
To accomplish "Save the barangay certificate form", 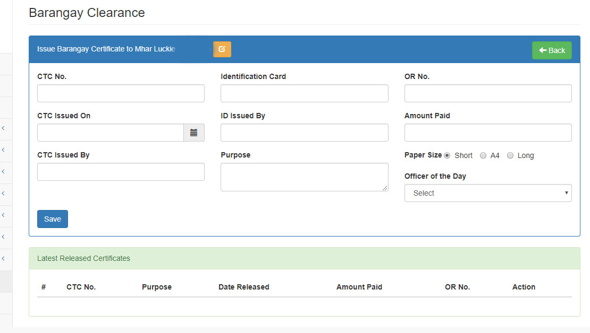I will 53,219.
